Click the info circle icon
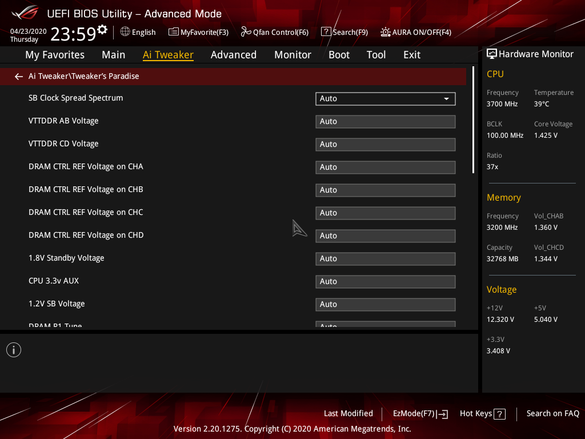The image size is (585, 439). 14,350
